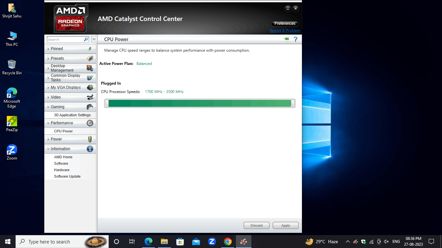The image size is (442, 248).
Task: Click the Information blue i icon
Action: click(90, 149)
